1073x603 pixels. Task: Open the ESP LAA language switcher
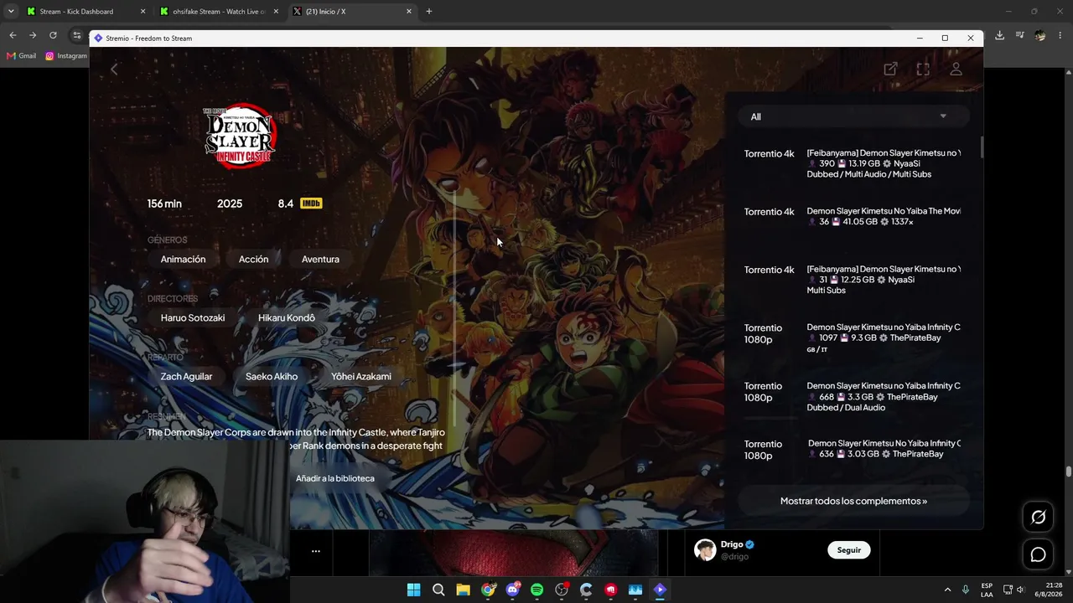click(x=987, y=590)
